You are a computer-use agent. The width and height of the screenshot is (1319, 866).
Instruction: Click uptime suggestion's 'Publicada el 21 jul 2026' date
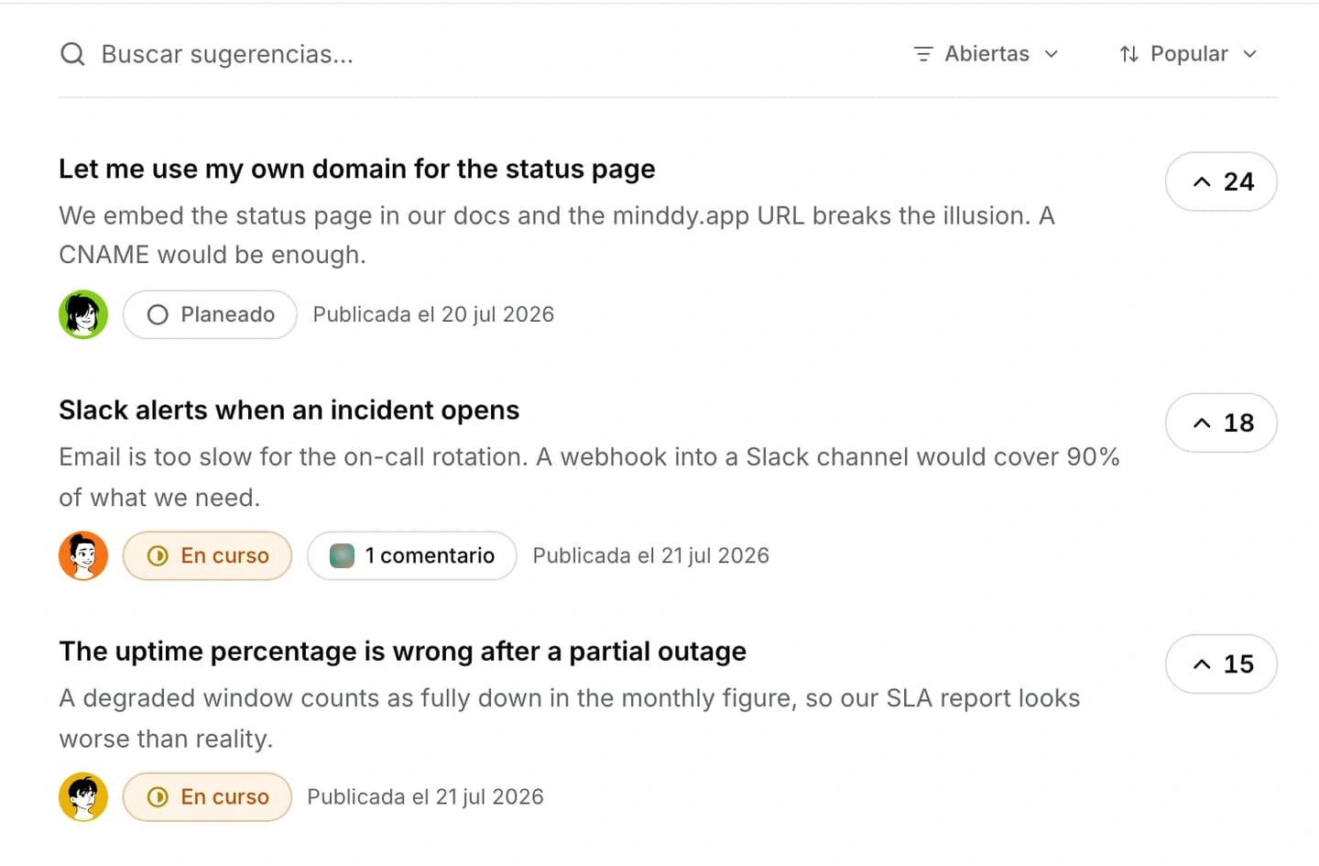coord(425,797)
